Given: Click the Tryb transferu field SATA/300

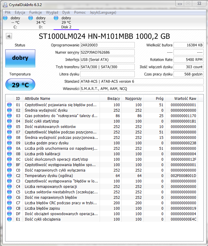Looking at the screenshot, I should pyautogui.click(x=107, y=67).
